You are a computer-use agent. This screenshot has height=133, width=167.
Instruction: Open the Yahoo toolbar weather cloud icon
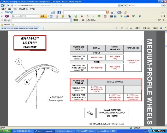click(126, 16)
